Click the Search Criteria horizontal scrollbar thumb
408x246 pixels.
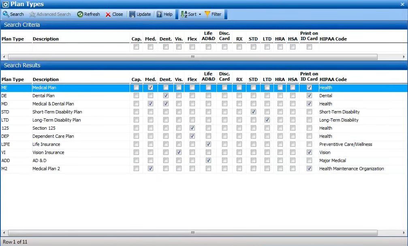pos(193,57)
